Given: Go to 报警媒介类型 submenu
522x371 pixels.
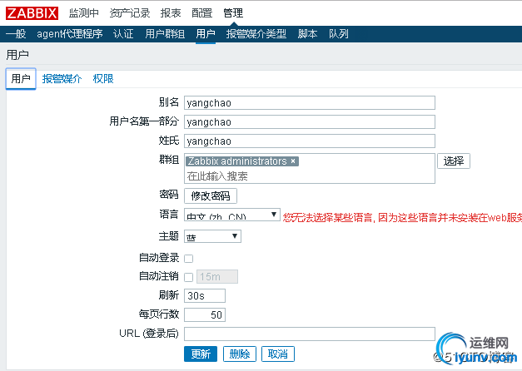Looking at the screenshot, I should tap(256, 34).
